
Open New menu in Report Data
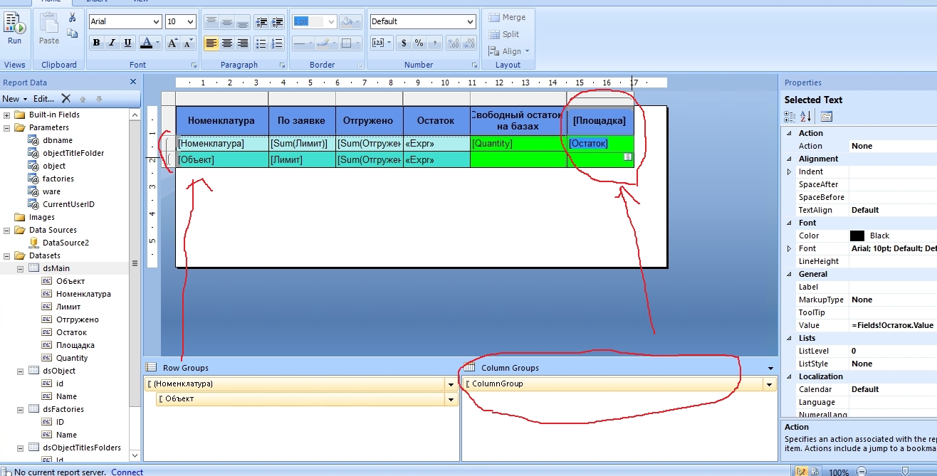(x=14, y=99)
